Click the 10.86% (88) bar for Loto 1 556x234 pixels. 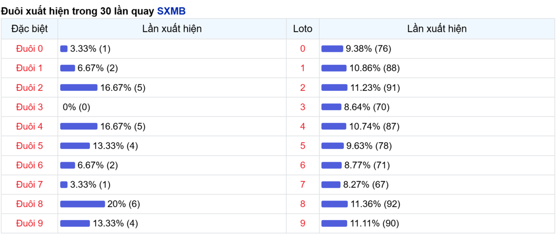click(x=334, y=68)
